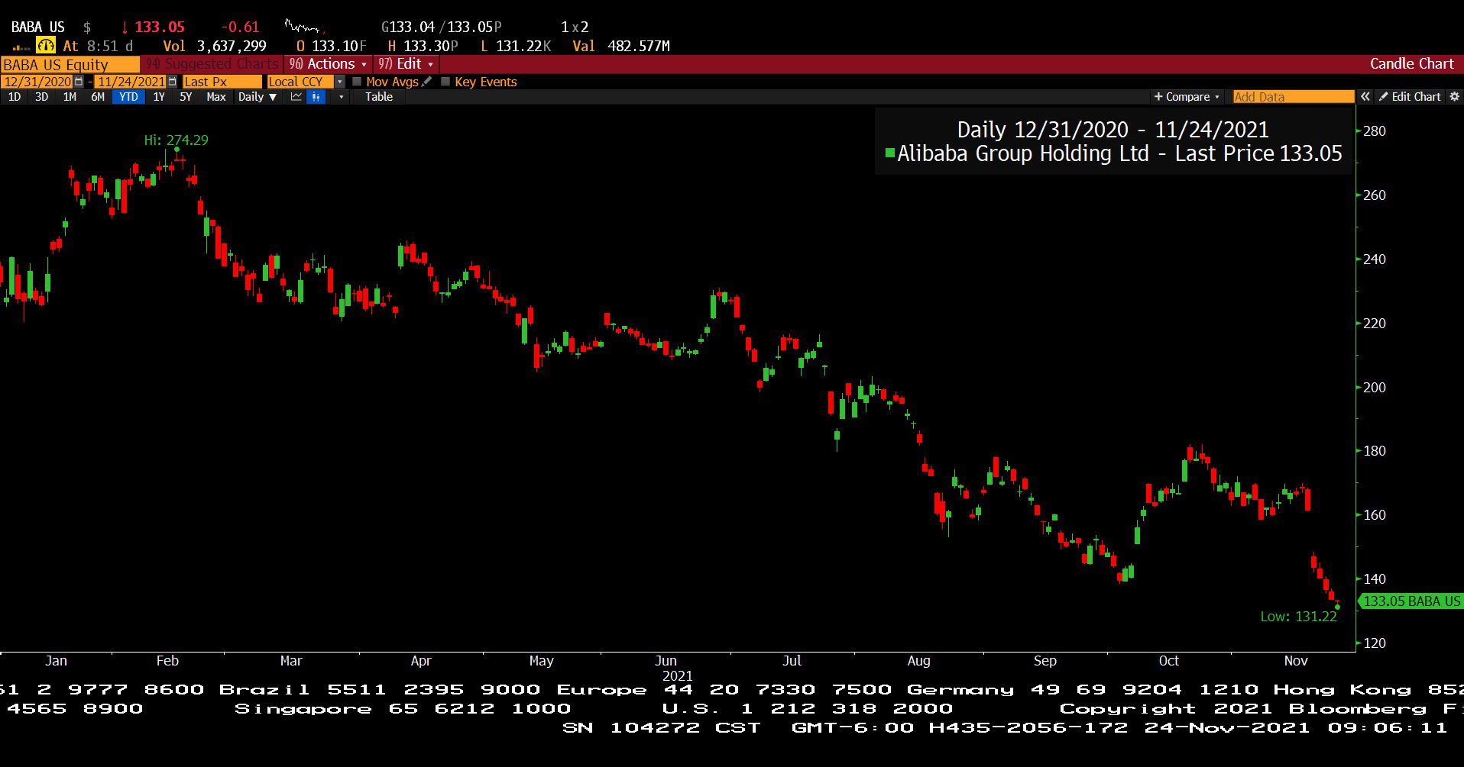Click the bid/ask quote 133.04 / 133.05

pyautogui.click(x=441, y=27)
